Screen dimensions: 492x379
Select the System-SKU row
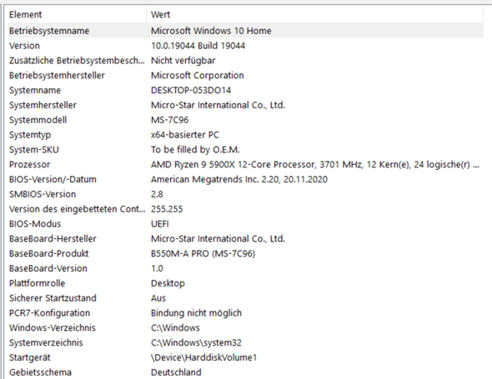point(245,150)
